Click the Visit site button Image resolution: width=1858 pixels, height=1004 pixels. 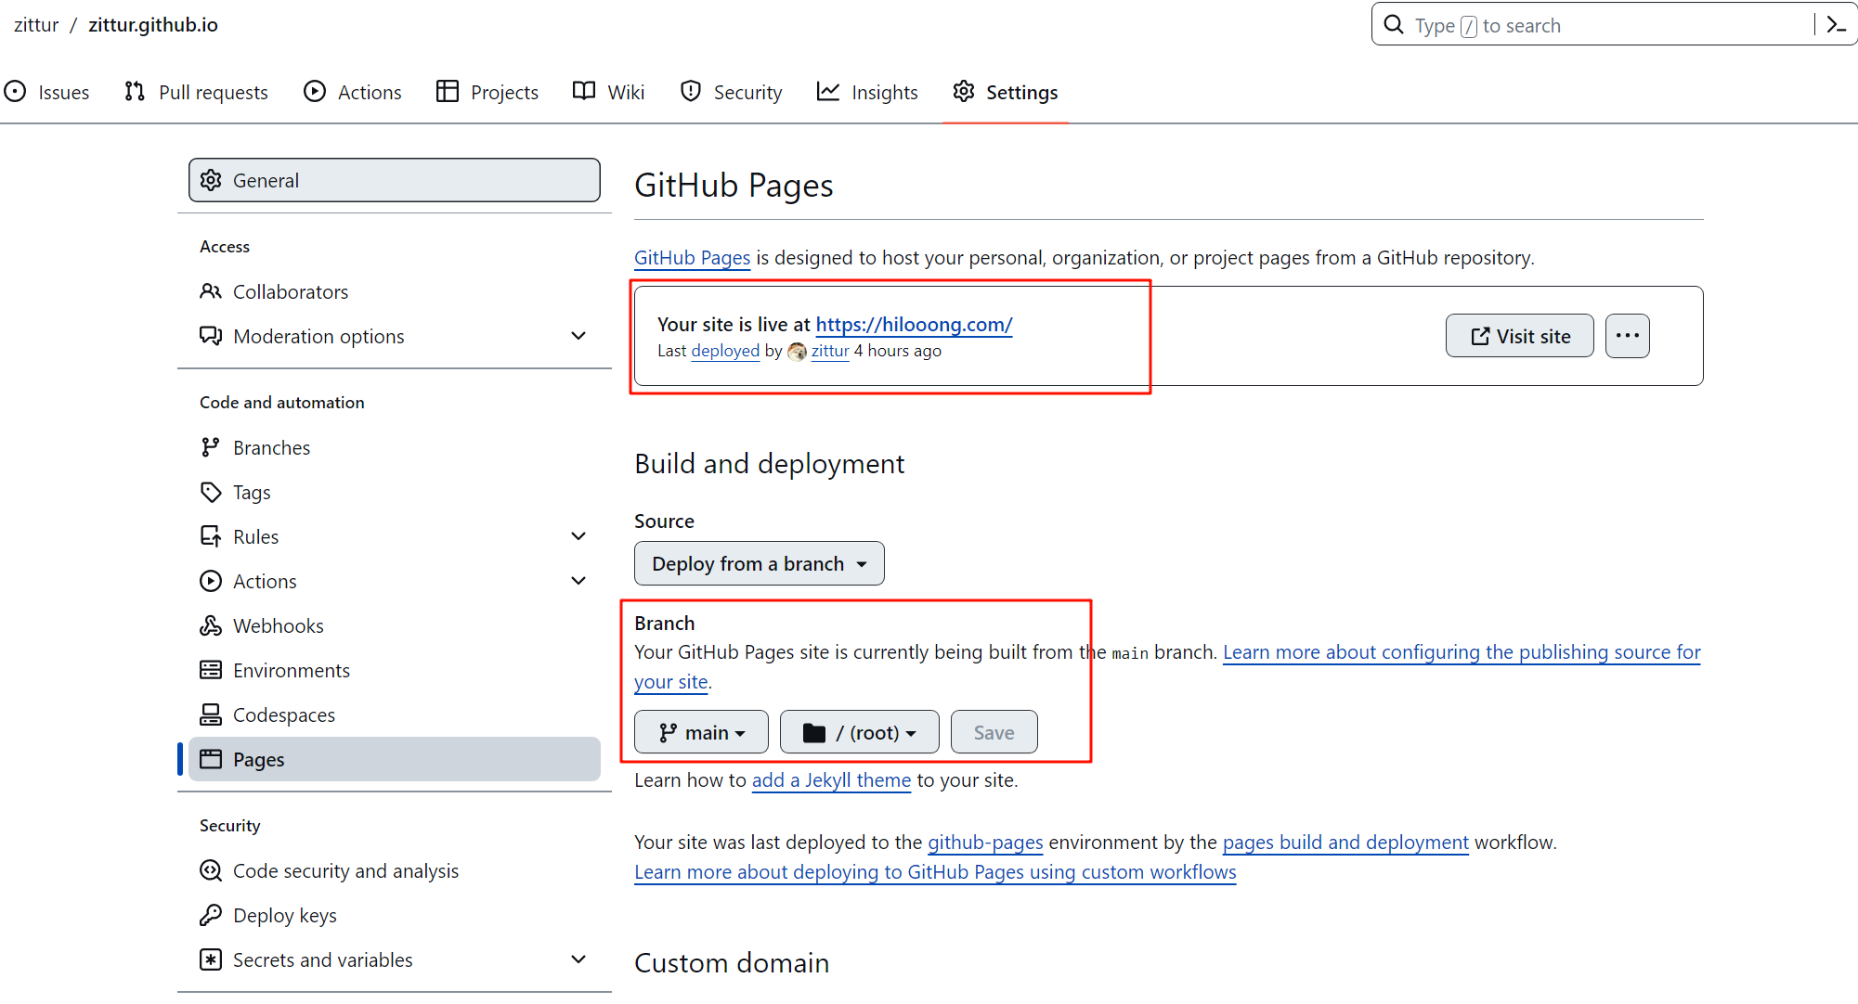pos(1520,336)
